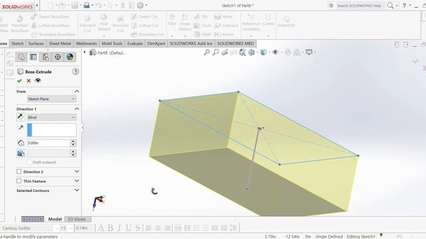Expand the Part8 flyout tree arrow
The image size is (426, 239).
85,52
